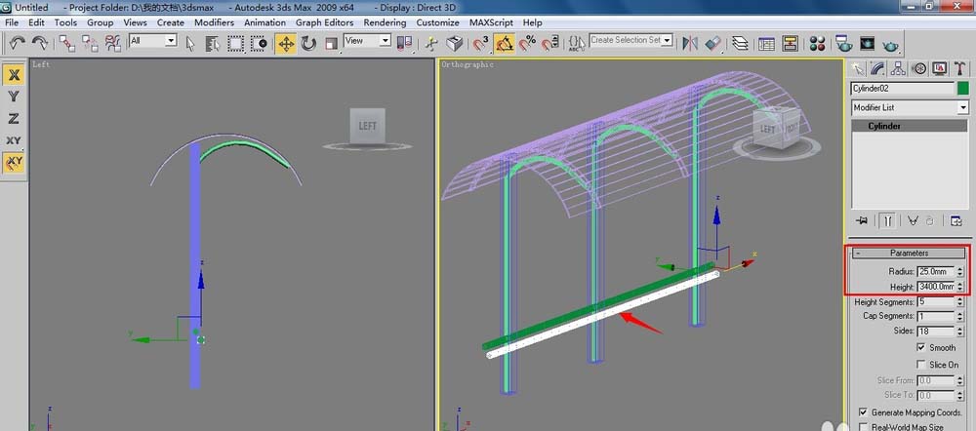
Task: Open the Graph Editors menu
Action: click(324, 22)
